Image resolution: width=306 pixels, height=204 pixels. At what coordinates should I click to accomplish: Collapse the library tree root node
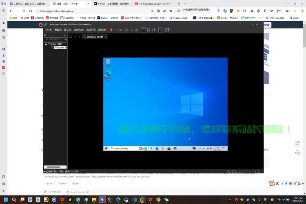coord(46,44)
